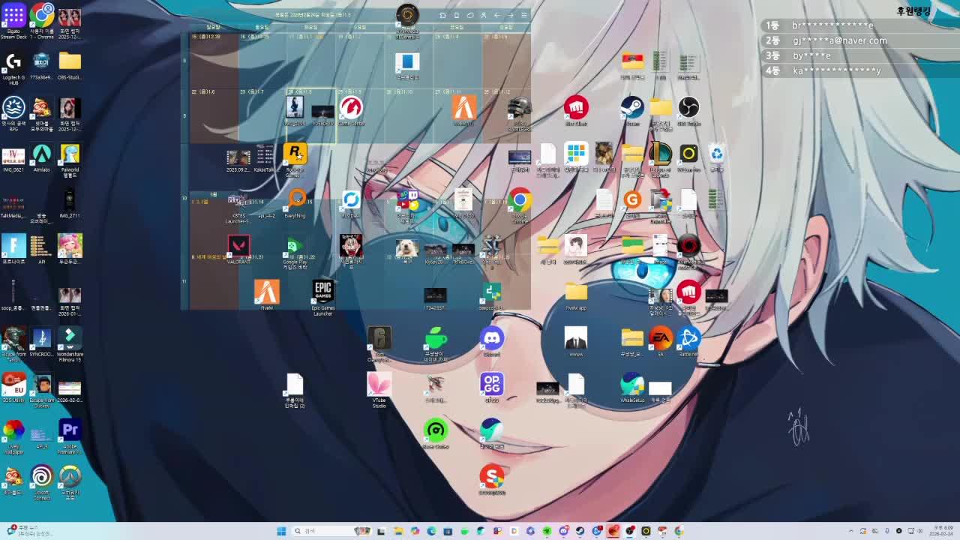Launch the Discord desktop icon

click(x=492, y=342)
